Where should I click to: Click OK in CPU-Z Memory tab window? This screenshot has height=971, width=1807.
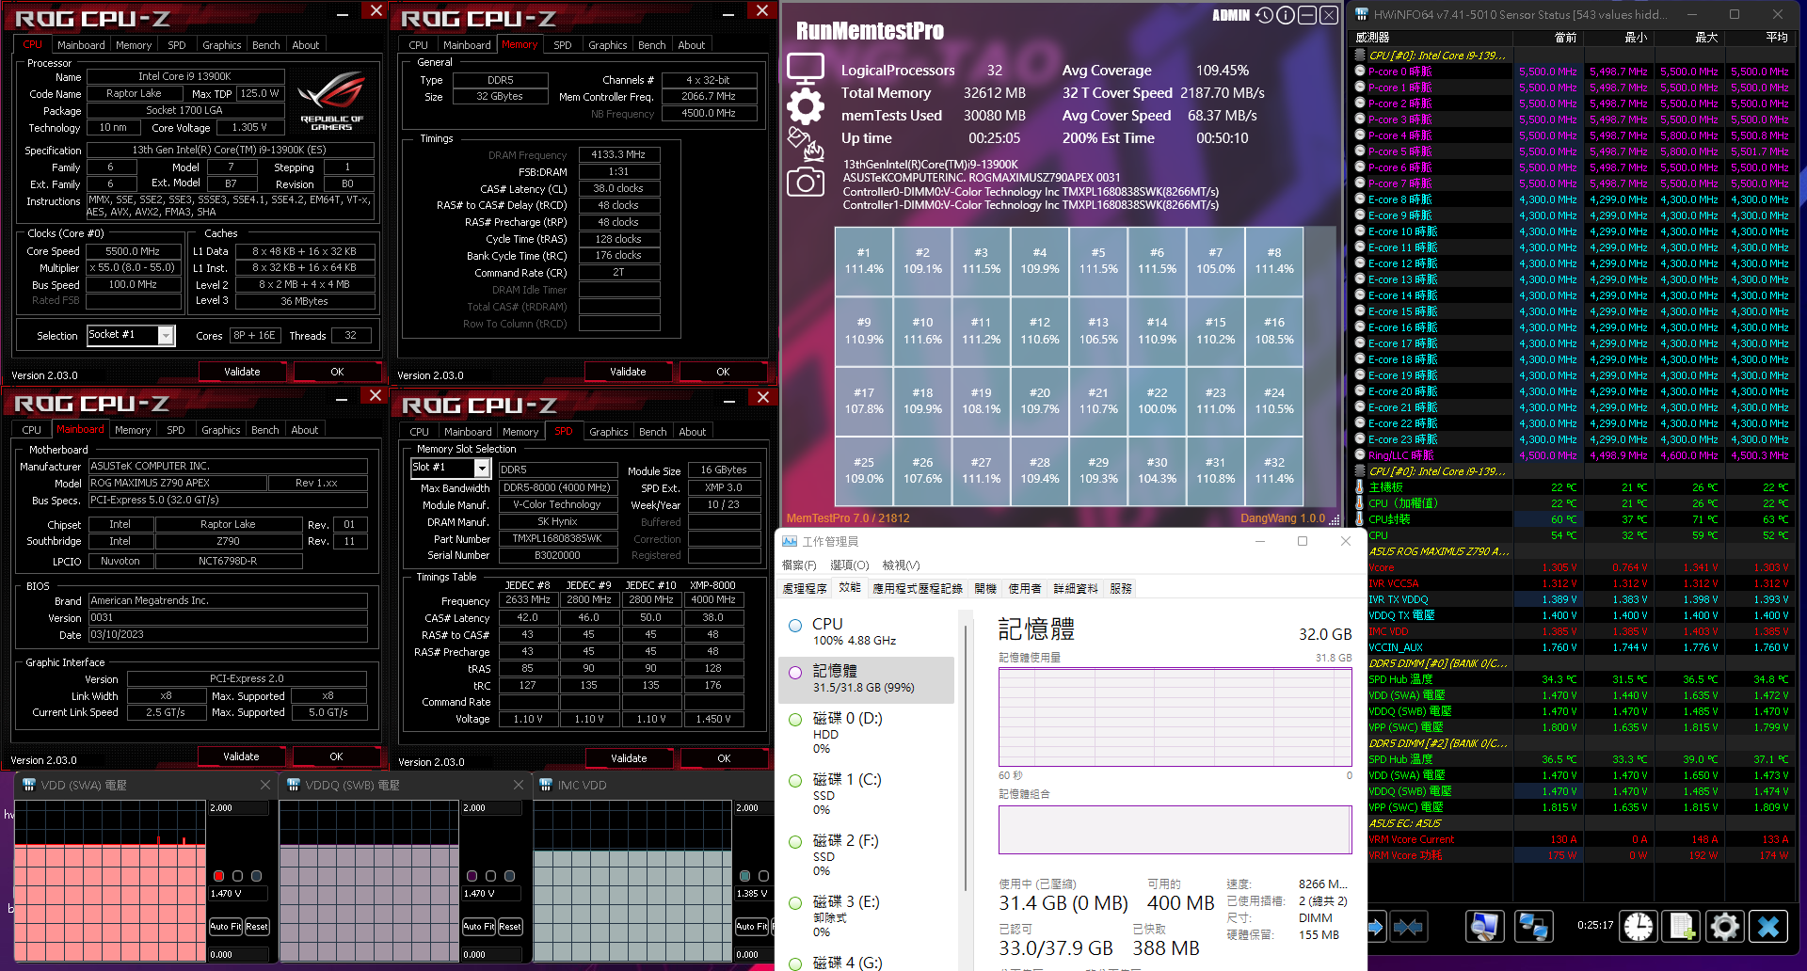(x=723, y=372)
